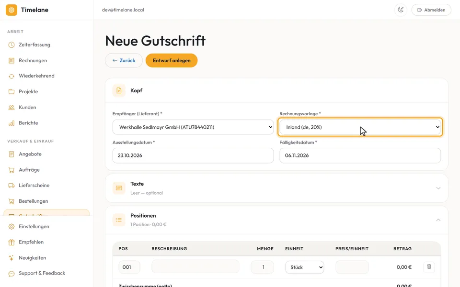Open Bestellungen cart icon in sidebar

tap(11, 201)
